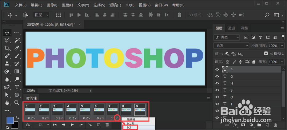Select the Spot Healing Brush tool
287x130 pixels.
7,56
